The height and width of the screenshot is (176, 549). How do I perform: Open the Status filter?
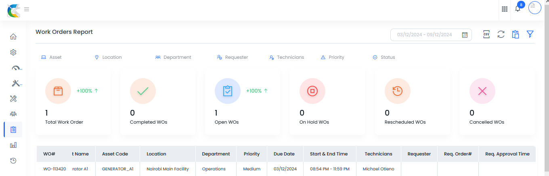tap(384, 57)
